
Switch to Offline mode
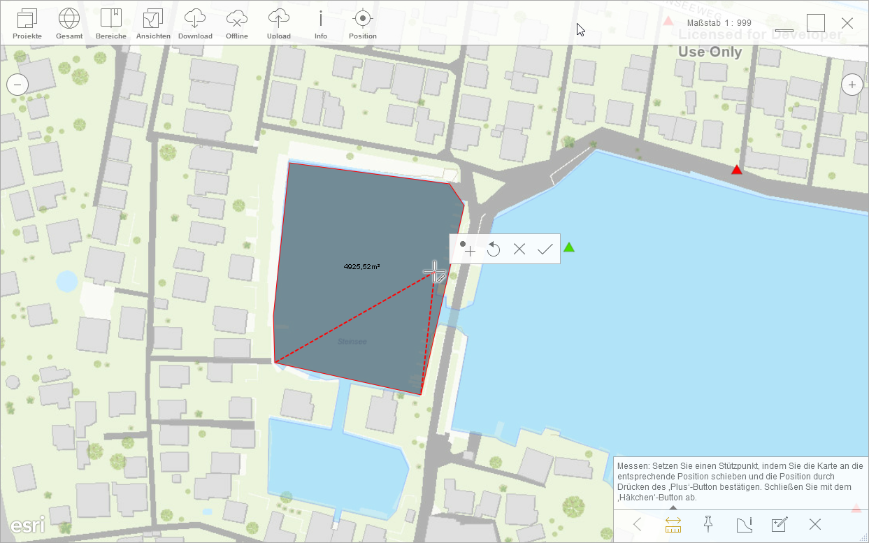coord(237,23)
